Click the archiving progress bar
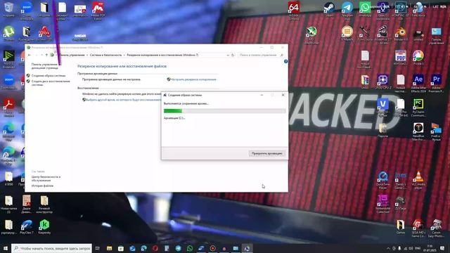 coord(224,111)
